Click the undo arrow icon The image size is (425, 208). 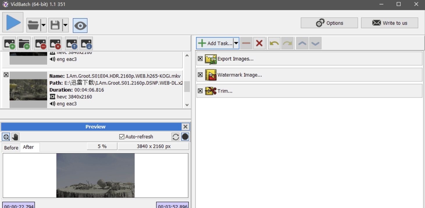[x=274, y=43]
